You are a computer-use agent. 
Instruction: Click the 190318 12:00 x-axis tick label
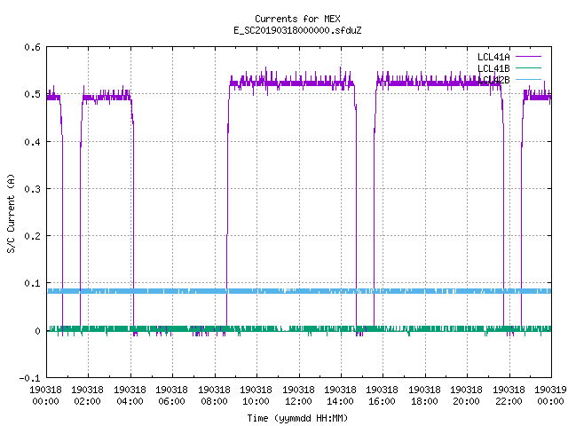click(298, 396)
